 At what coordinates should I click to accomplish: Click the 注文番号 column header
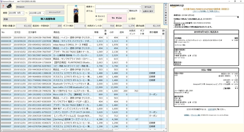tap(40, 32)
